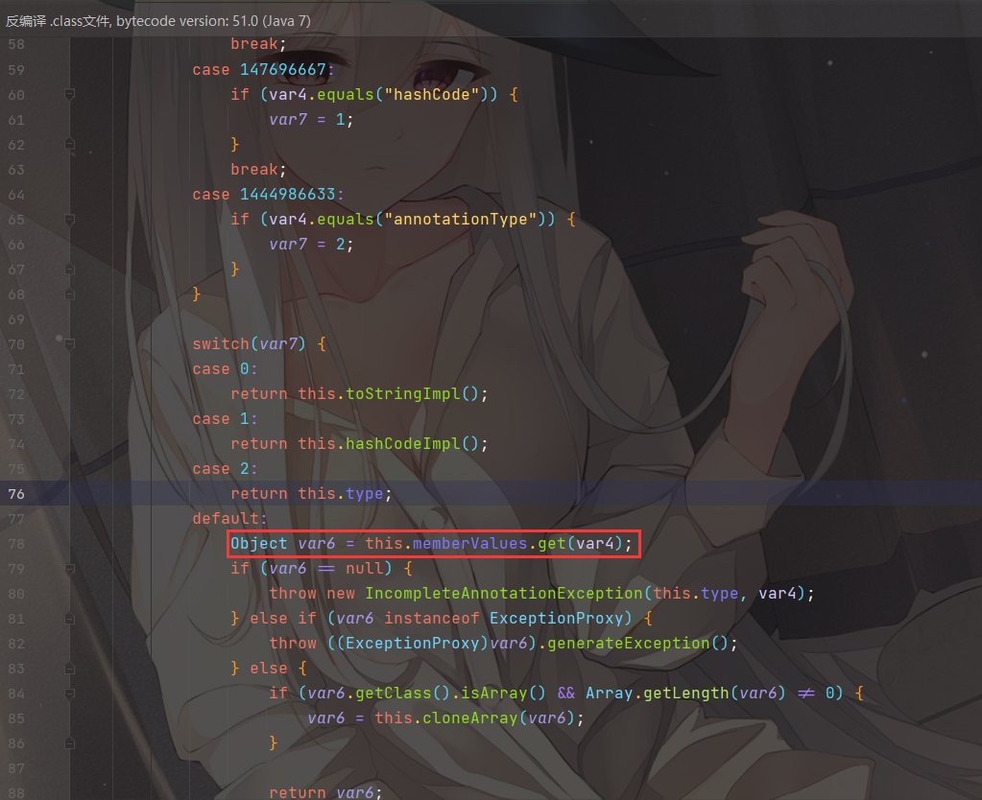
Task: Click the isArray() call on line 84
Action: [503, 693]
